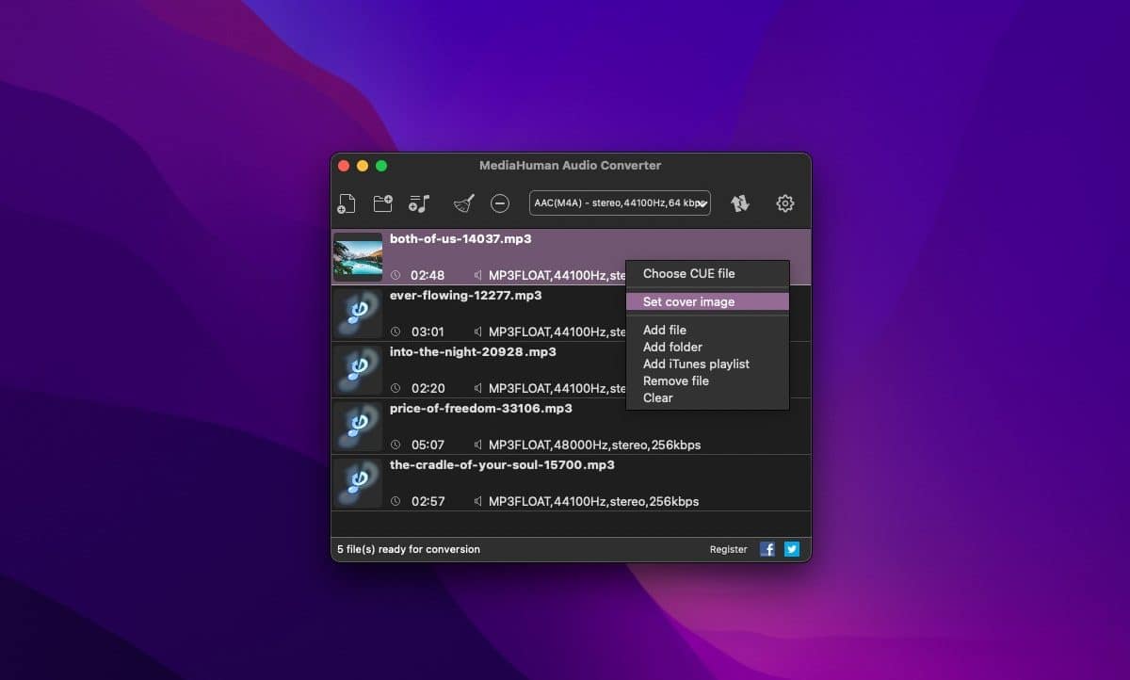This screenshot has height=680, width=1130.
Task: Minimize window with the yellow button
Action: coord(363,166)
